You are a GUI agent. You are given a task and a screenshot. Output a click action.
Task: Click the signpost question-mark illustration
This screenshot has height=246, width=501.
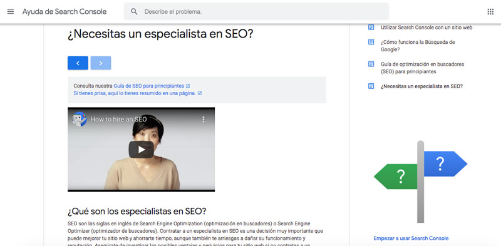pyautogui.click(x=420, y=182)
